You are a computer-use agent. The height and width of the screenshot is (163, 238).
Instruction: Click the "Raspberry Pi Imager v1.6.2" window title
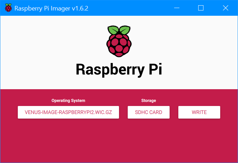pyautogui.click(x=51, y=8)
